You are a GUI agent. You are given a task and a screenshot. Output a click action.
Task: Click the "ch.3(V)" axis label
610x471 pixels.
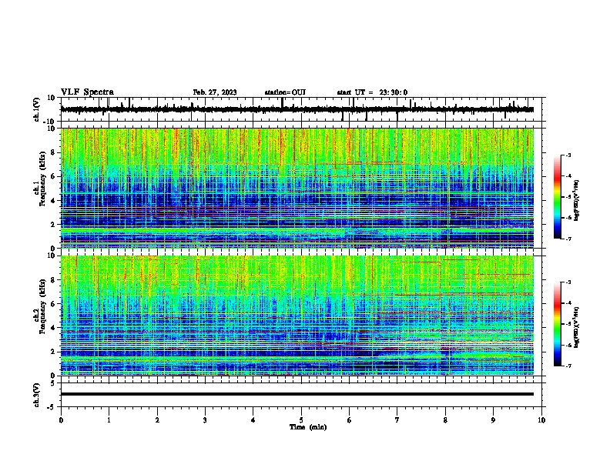pyautogui.click(x=37, y=396)
